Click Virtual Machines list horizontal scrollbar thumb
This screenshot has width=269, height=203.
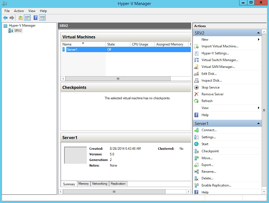pos(118,79)
